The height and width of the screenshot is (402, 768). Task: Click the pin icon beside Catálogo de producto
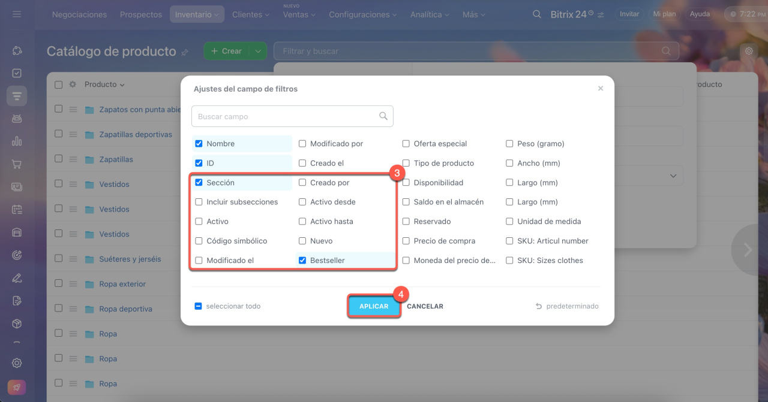pyautogui.click(x=185, y=52)
